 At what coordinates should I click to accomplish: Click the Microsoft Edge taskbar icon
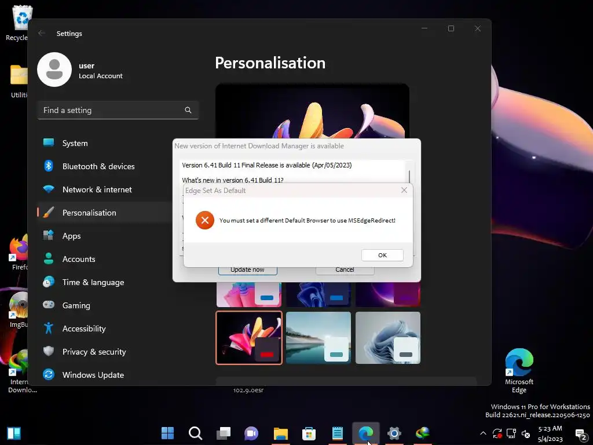[366, 433]
